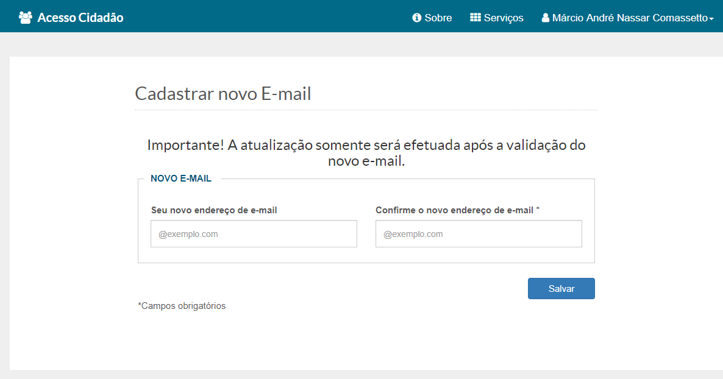Focus the Seu novo endereço de e-mail field

tap(254, 234)
